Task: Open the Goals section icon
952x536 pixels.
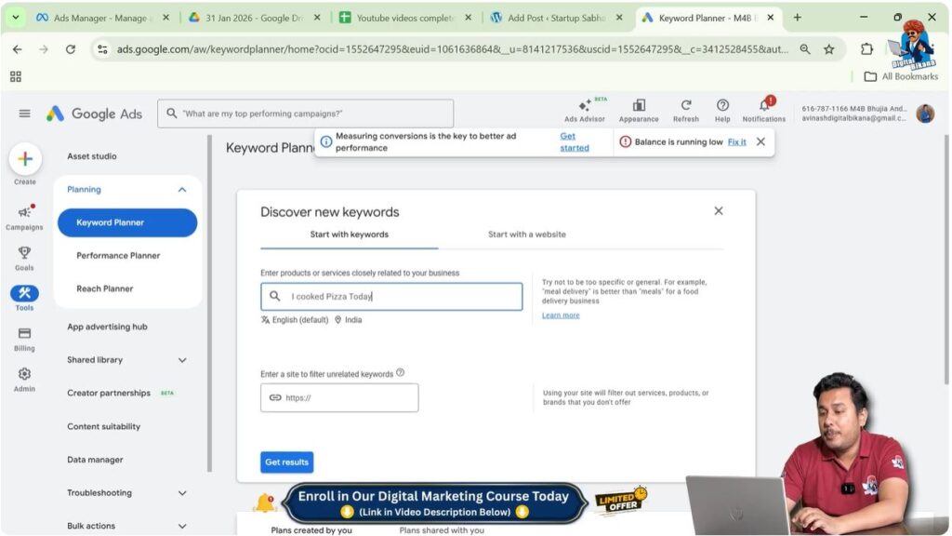Action: point(25,253)
